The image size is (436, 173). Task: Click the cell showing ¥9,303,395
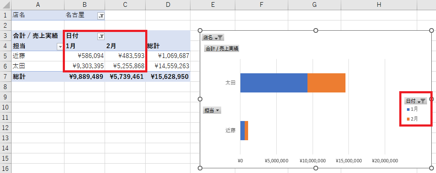(x=85, y=66)
